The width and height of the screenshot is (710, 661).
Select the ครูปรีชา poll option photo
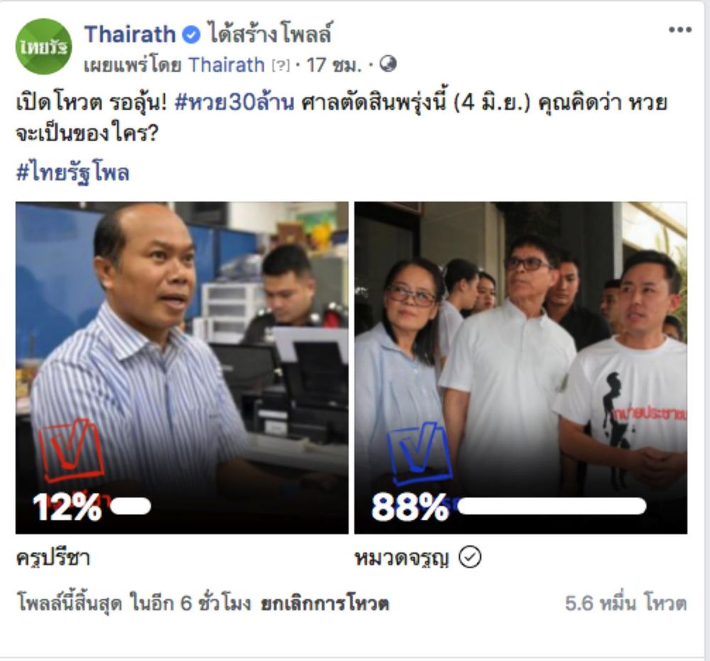point(182,368)
